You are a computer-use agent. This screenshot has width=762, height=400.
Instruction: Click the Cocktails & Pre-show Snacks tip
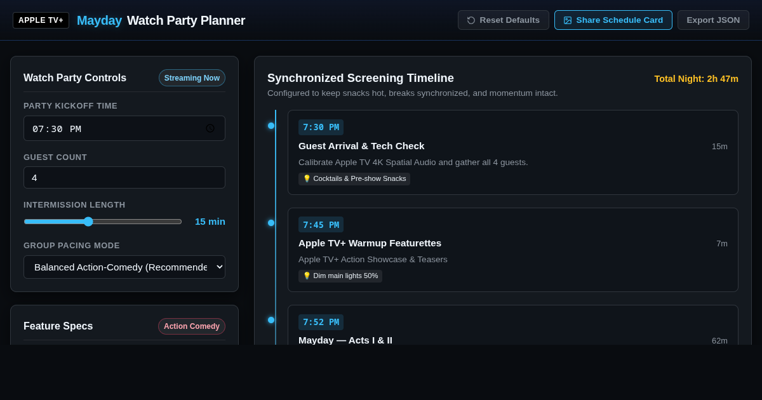click(x=354, y=179)
